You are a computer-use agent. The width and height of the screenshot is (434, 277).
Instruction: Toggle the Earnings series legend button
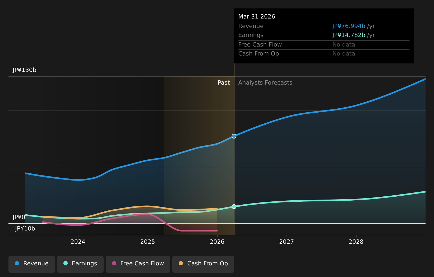click(80, 264)
